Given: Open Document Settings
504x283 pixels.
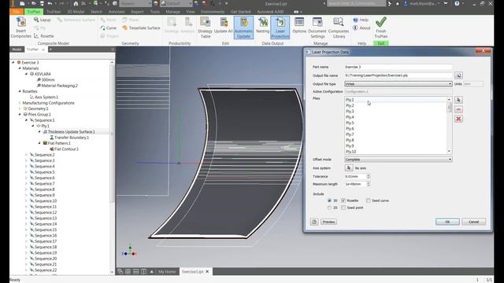Looking at the screenshot, I should (x=317, y=28).
